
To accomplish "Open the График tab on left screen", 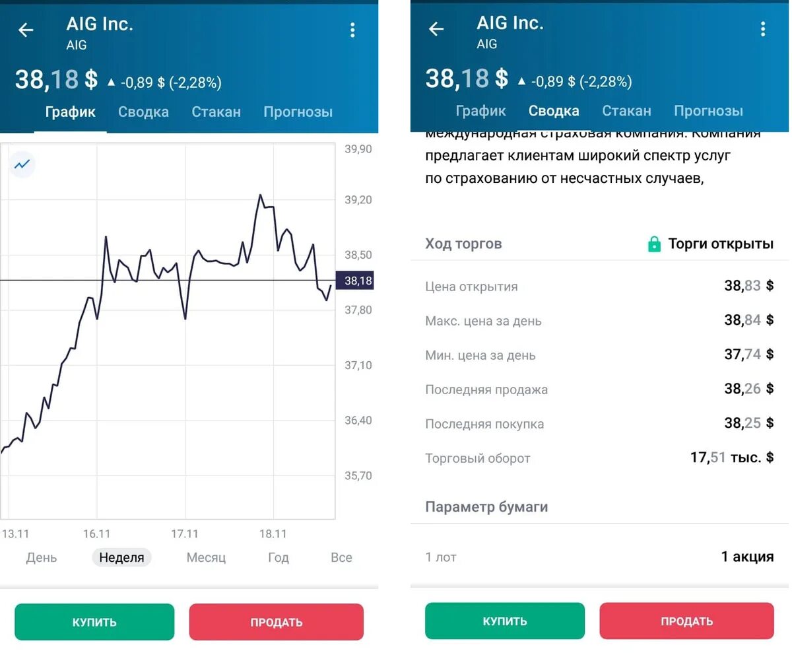I will [71, 112].
